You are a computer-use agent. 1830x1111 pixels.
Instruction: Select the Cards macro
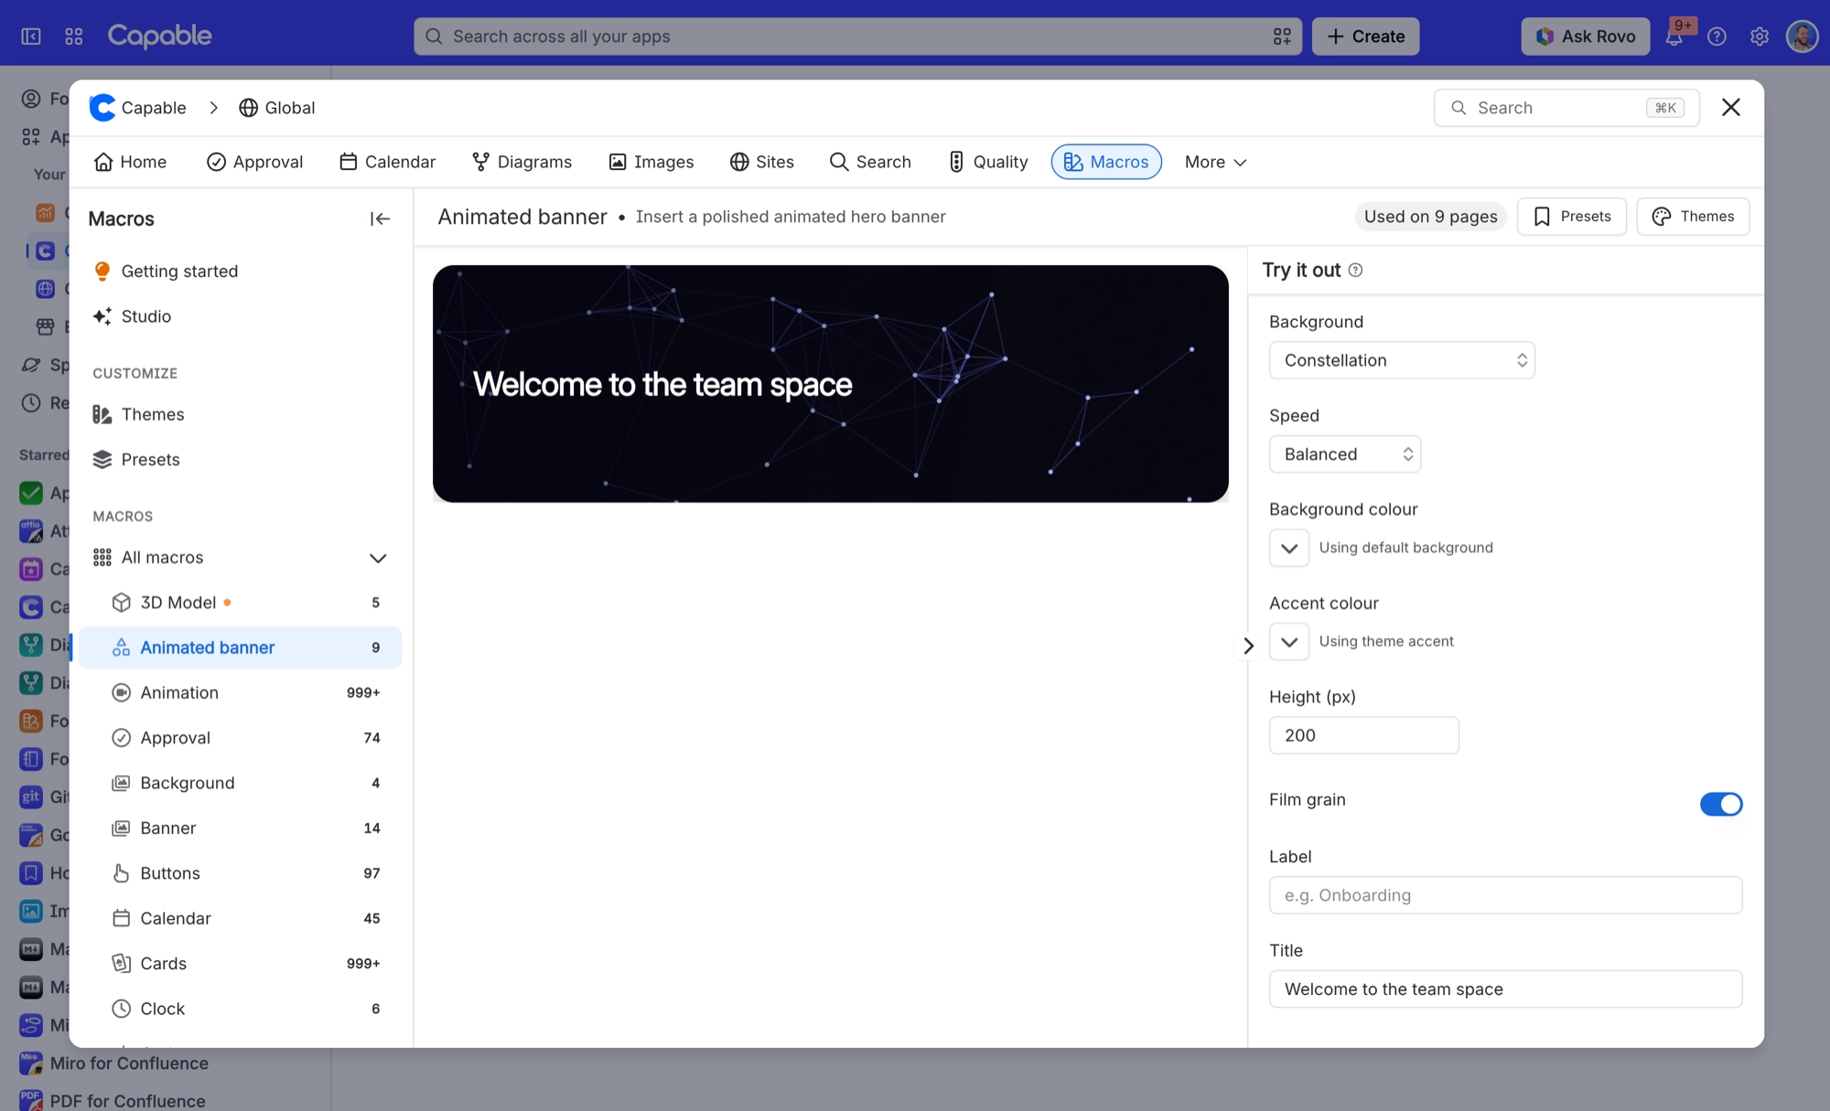pos(240,964)
